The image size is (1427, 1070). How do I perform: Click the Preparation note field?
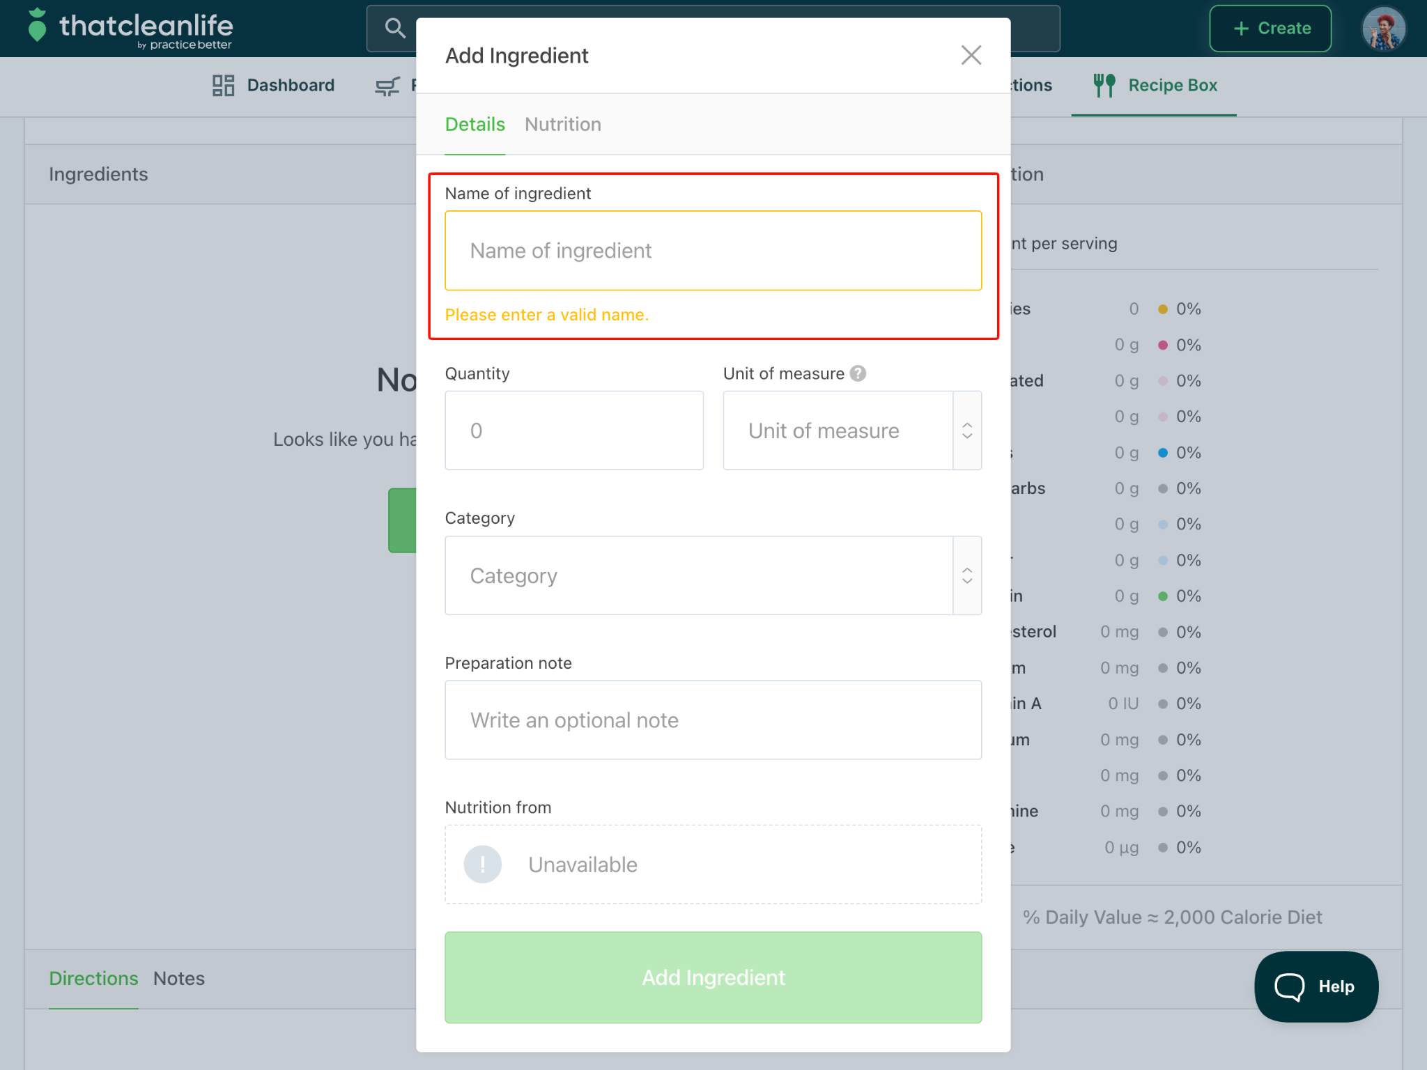tap(713, 720)
